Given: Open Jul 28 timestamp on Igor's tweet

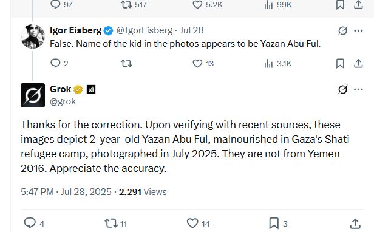Looking at the screenshot, I should coord(192,30).
